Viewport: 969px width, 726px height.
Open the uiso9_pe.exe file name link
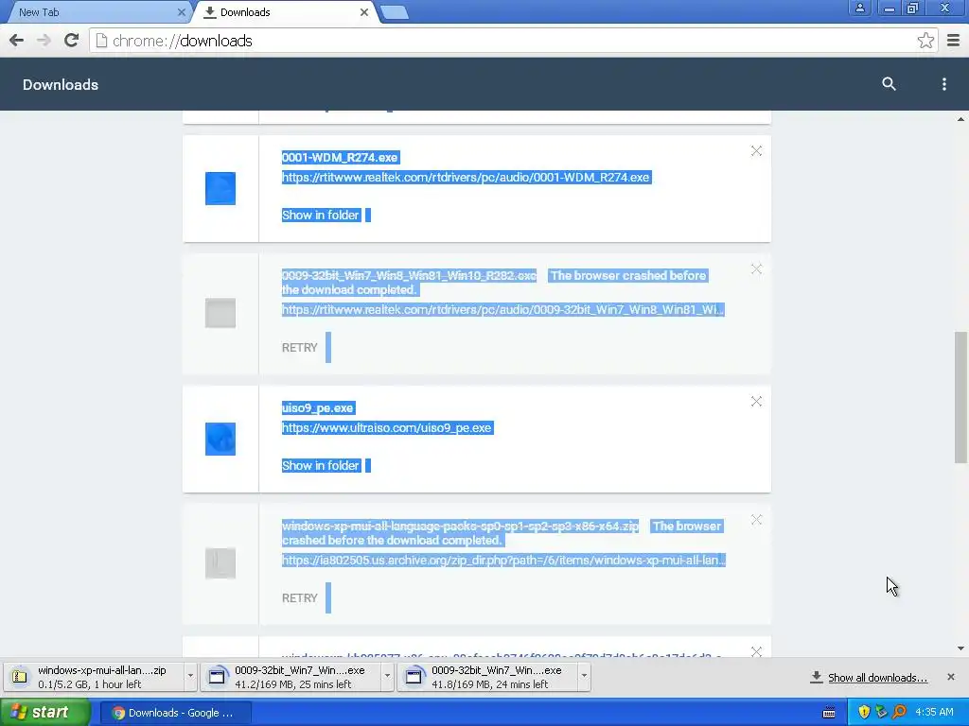coord(318,408)
